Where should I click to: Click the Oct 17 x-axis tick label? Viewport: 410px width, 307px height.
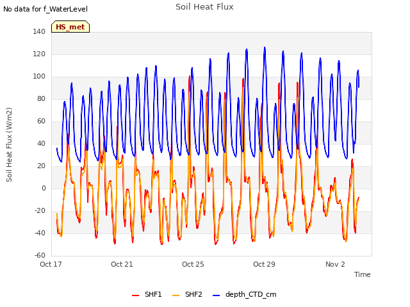51,264
